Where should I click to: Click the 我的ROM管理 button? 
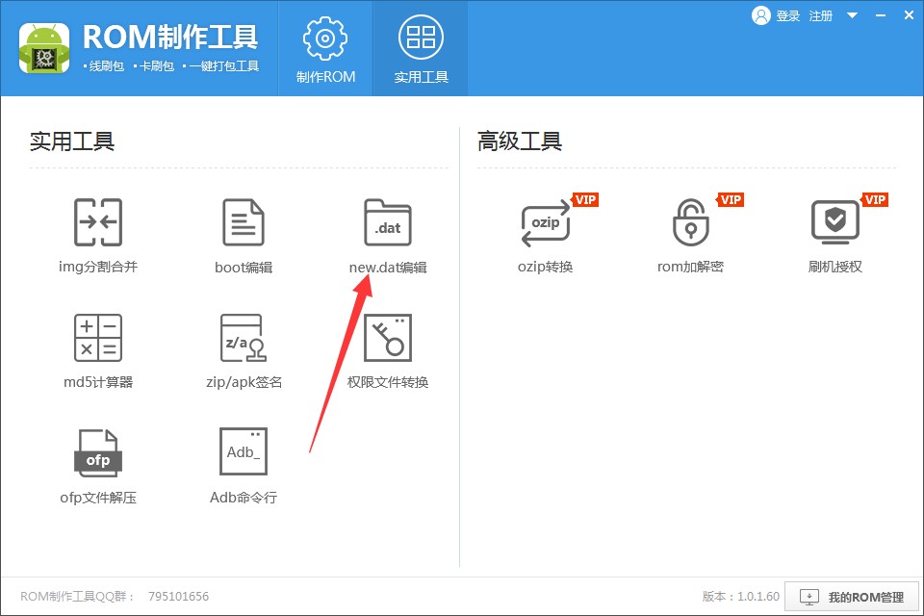coord(851,597)
